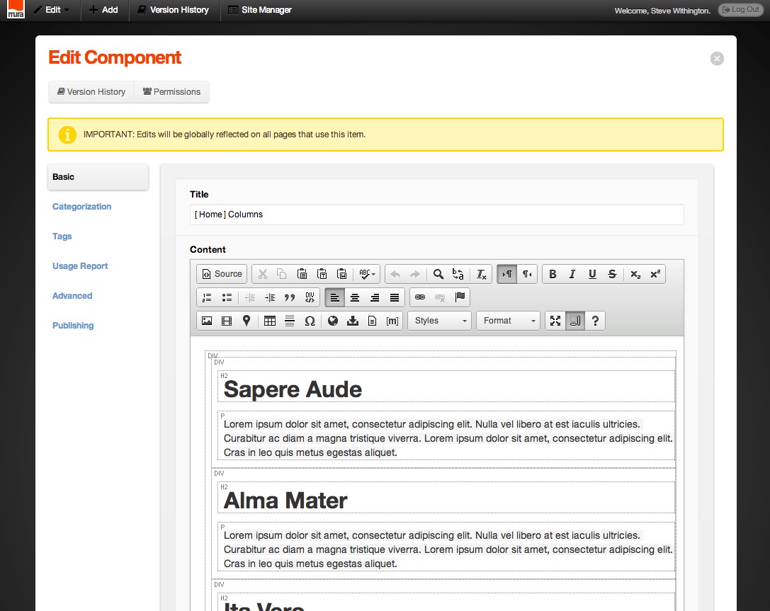Image resolution: width=770 pixels, height=611 pixels.
Task: Click the Increase Indent icon
Action: tap(270, 297)
